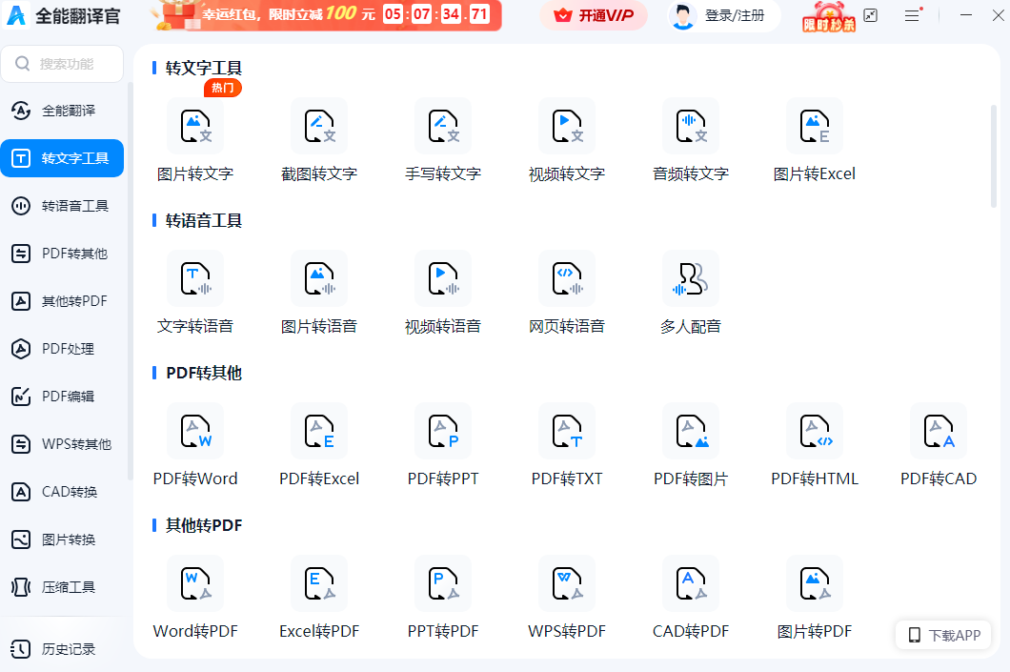
Task: Open the 音频转文字 converter icon
Action: pyautogui.click(x=691, y=127)
